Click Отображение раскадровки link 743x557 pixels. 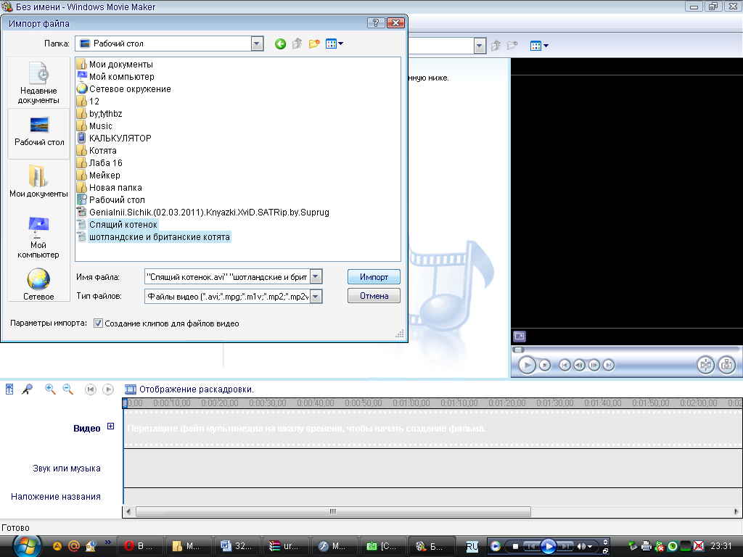[x=196, y=389]
